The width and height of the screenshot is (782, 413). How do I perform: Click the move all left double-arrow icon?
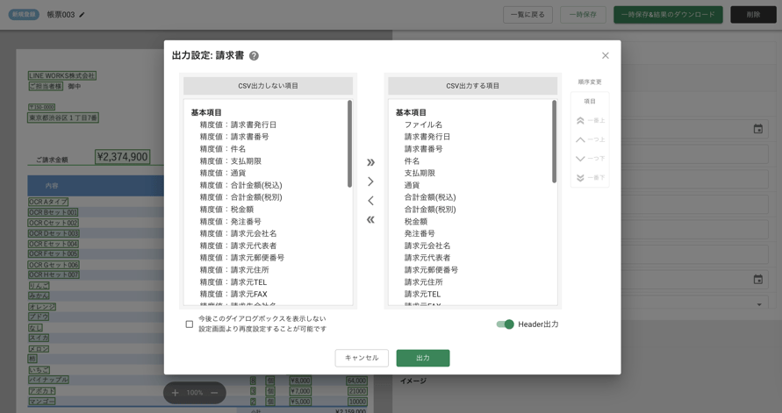[370, 220]
